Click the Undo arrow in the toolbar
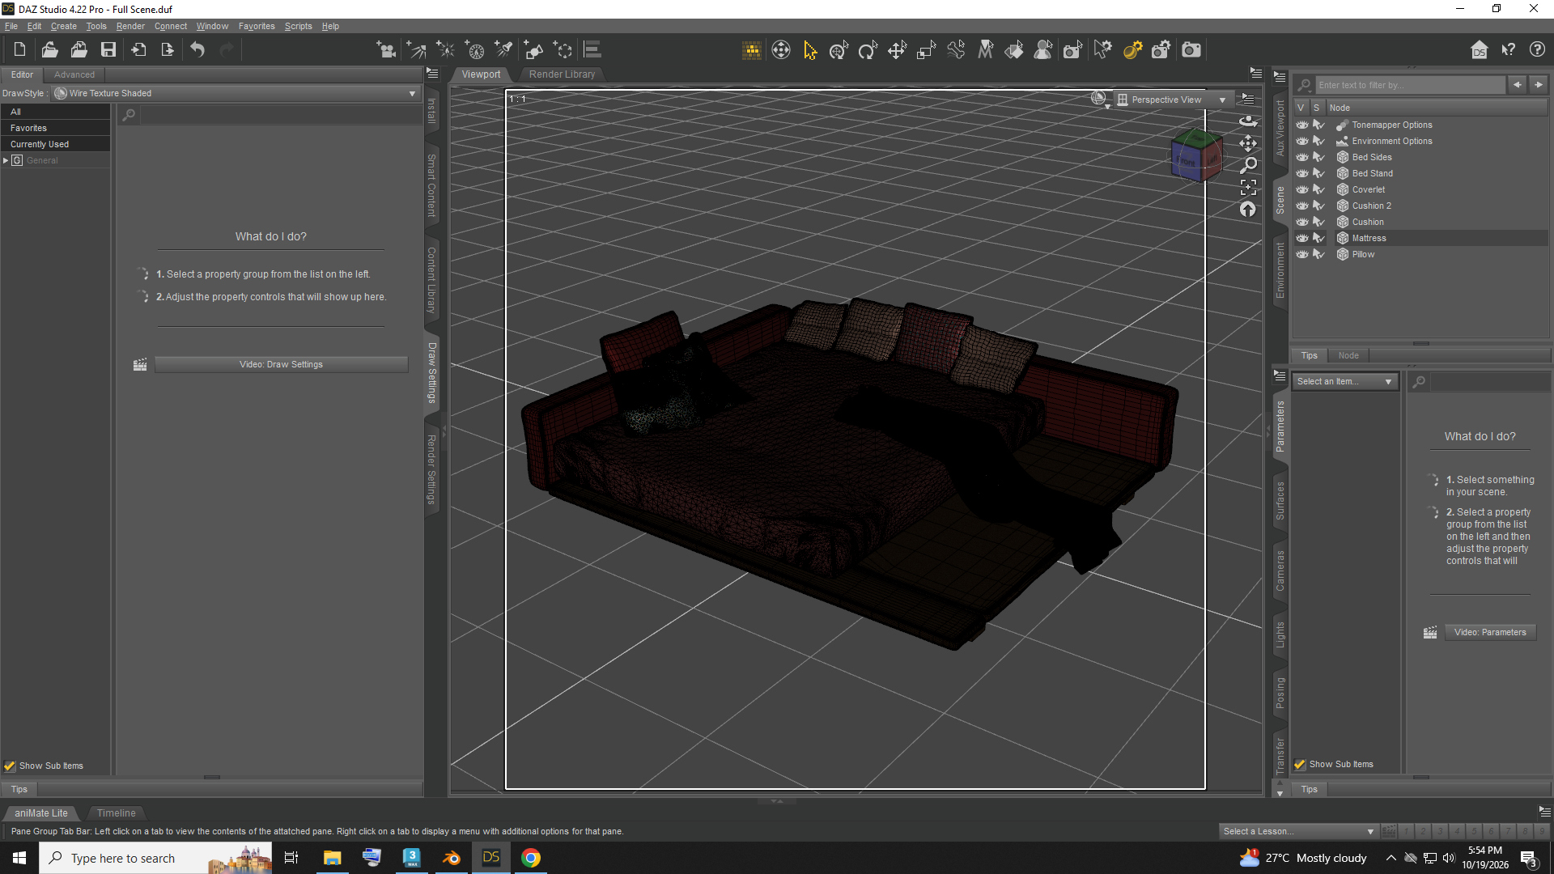 197,50
